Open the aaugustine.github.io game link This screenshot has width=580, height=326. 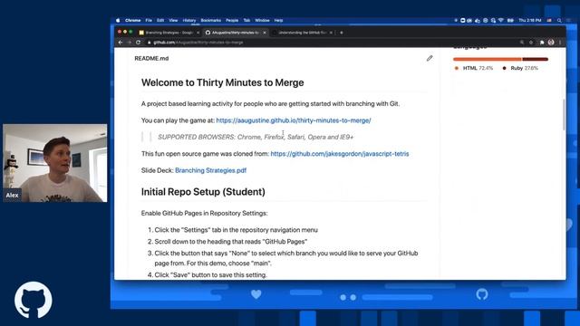(x=294, y=120)
